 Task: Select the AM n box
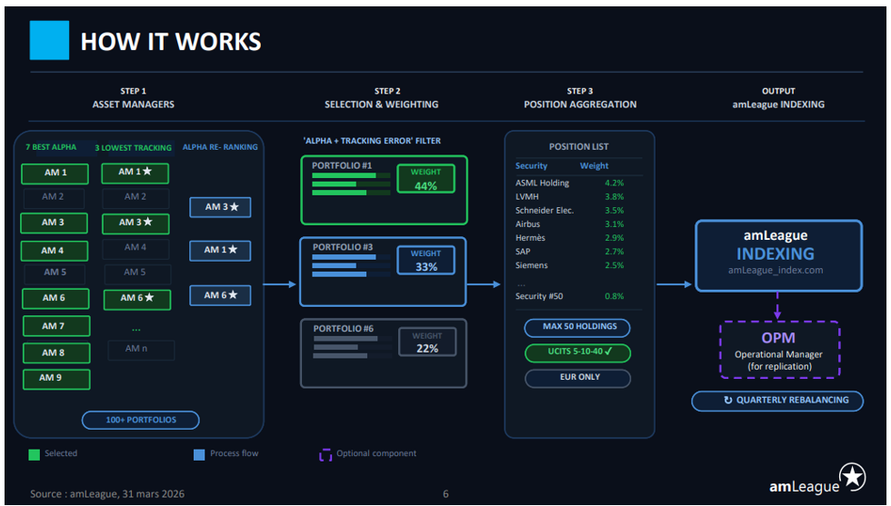141,349
